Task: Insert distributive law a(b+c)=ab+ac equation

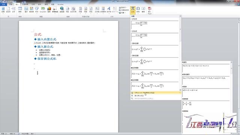Action: tap(206, 92)
